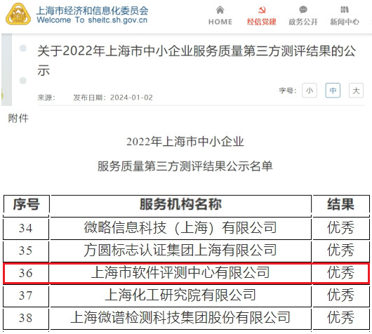Click the 经信党建 party emblem icon

point(262,10)
